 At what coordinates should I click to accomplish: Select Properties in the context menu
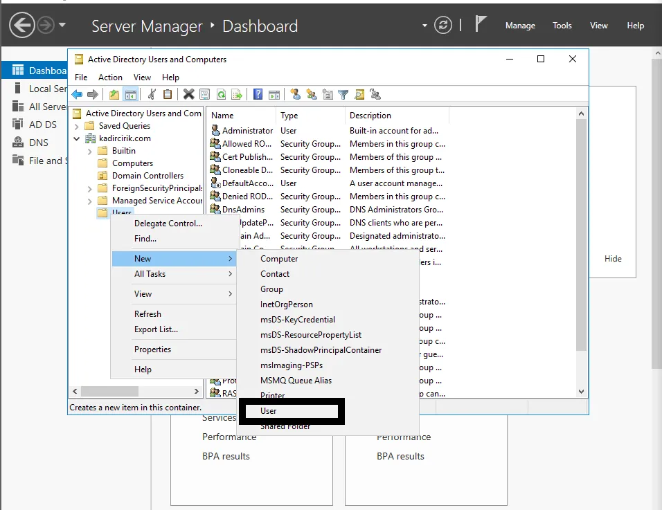[x=174, y=349]
